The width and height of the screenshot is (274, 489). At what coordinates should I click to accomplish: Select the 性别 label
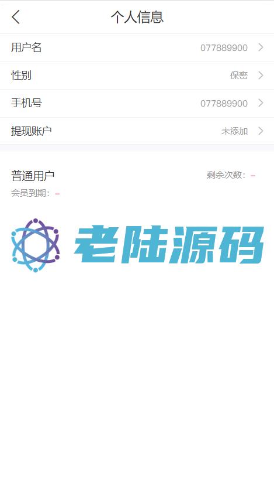pos(21,75)
